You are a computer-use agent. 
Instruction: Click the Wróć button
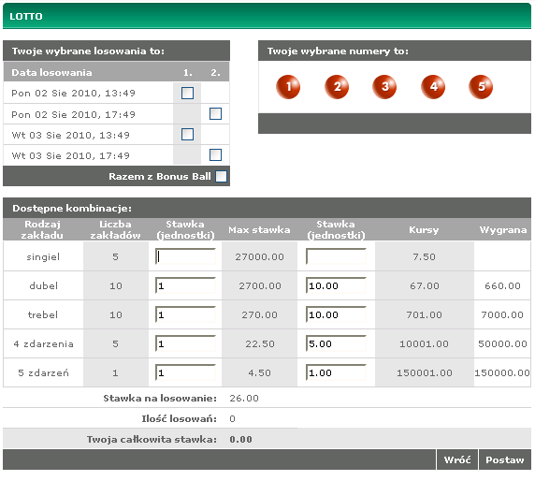point(456,459)
